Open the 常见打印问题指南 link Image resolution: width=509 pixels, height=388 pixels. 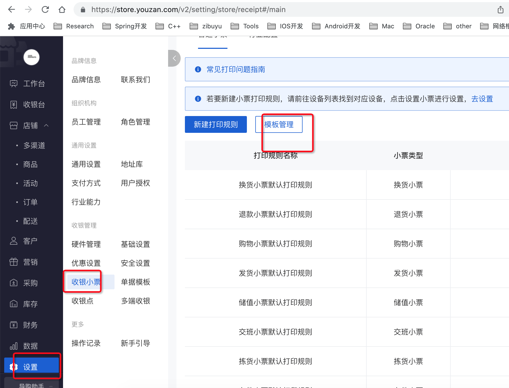[236, 69]
